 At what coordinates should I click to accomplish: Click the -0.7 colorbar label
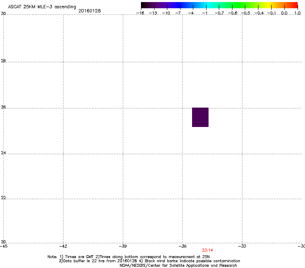[x=219, y=13]
